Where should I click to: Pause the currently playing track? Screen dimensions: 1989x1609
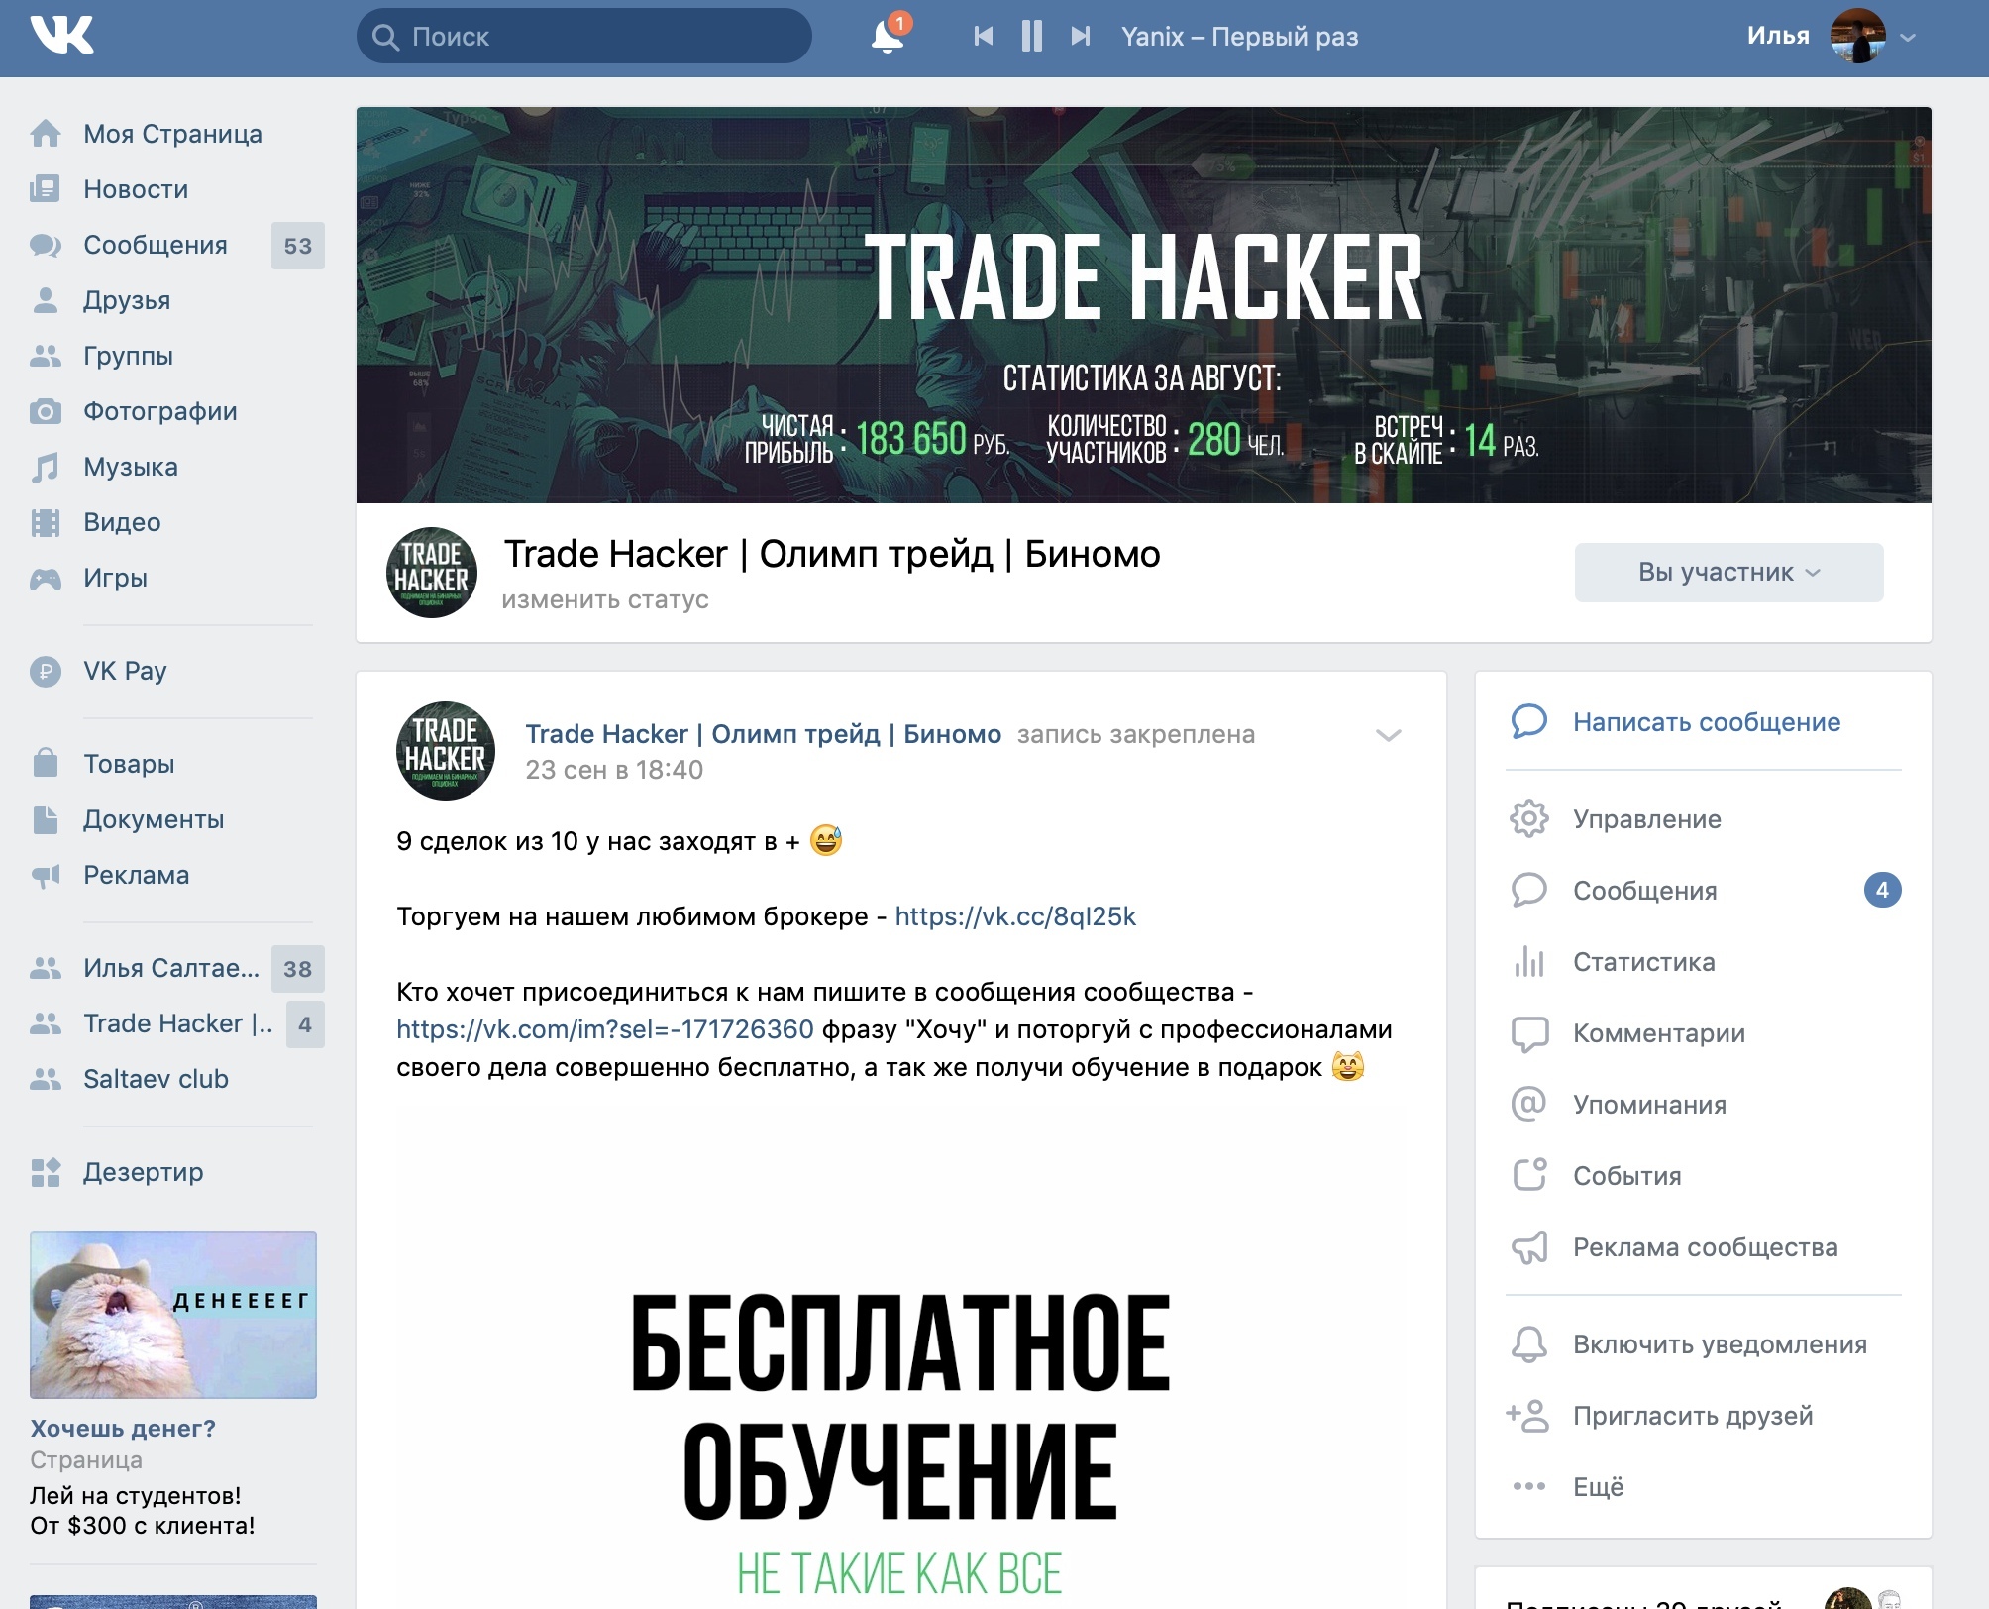point(1032,36)
